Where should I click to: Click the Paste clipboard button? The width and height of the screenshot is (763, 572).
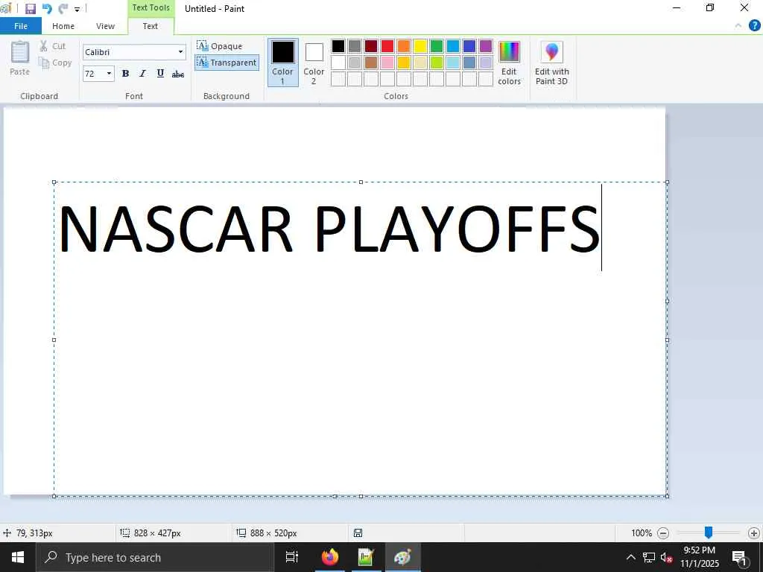point(20,58)
